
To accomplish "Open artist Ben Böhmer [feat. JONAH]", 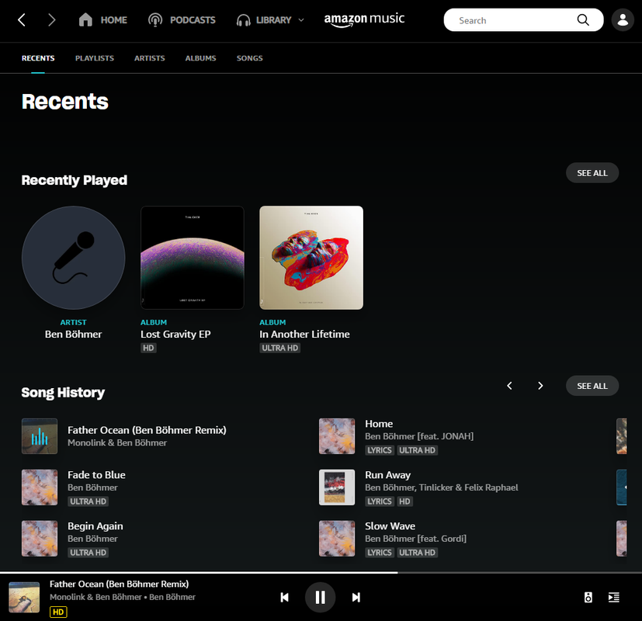I will 419,436.
